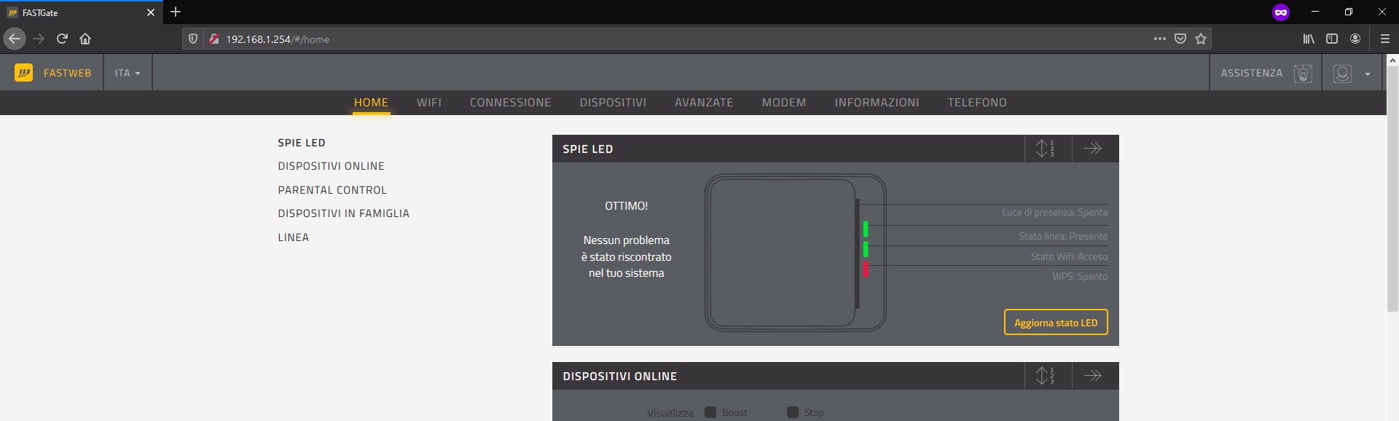Expand the user account dropdown arrow
This screenshot has width=1399, height=421.
(x=1368, y=74)
